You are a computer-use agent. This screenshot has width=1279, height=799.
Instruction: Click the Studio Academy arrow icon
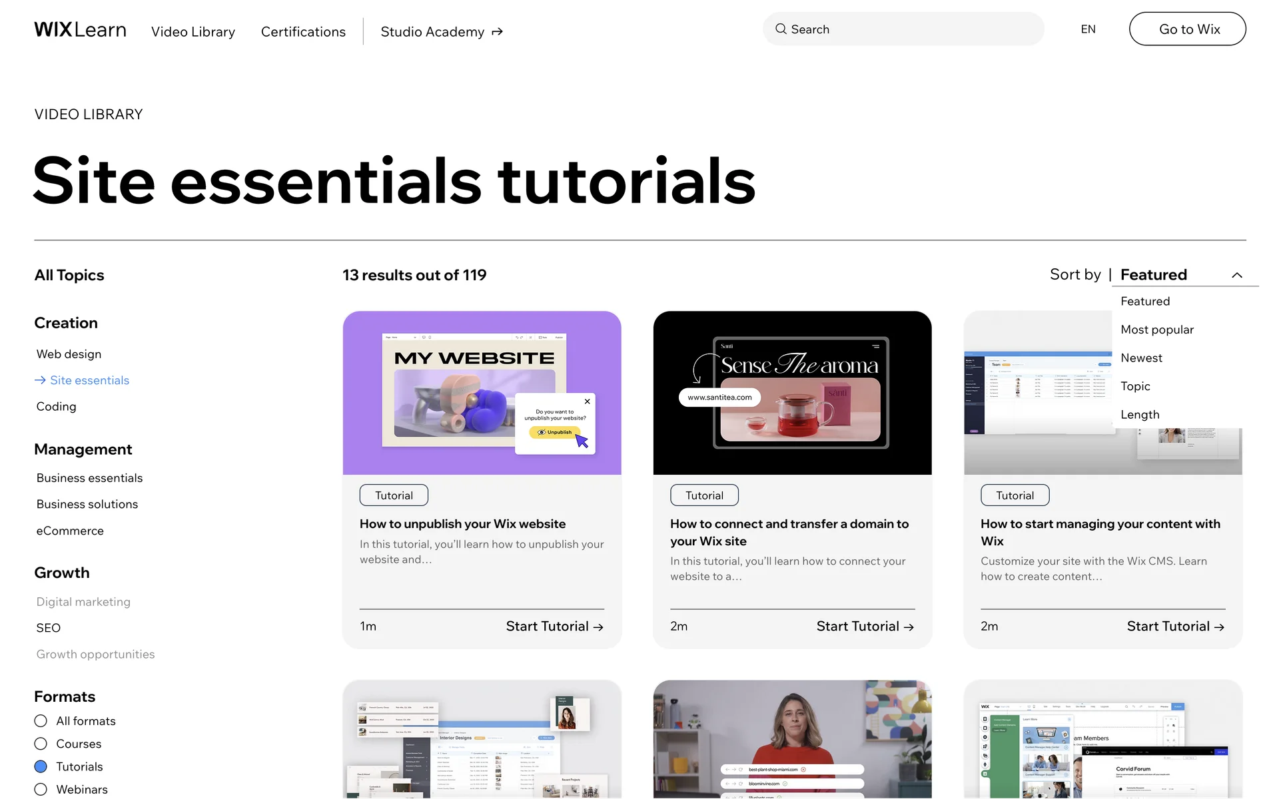(497, 32)
